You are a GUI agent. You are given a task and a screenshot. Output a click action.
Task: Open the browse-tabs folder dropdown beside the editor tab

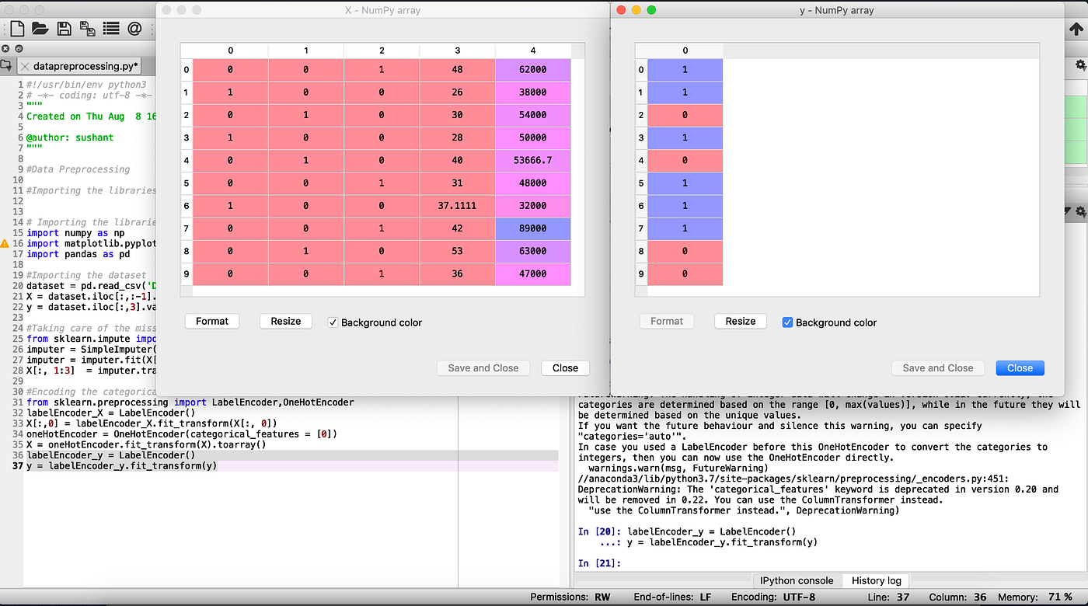click(5, 66)
